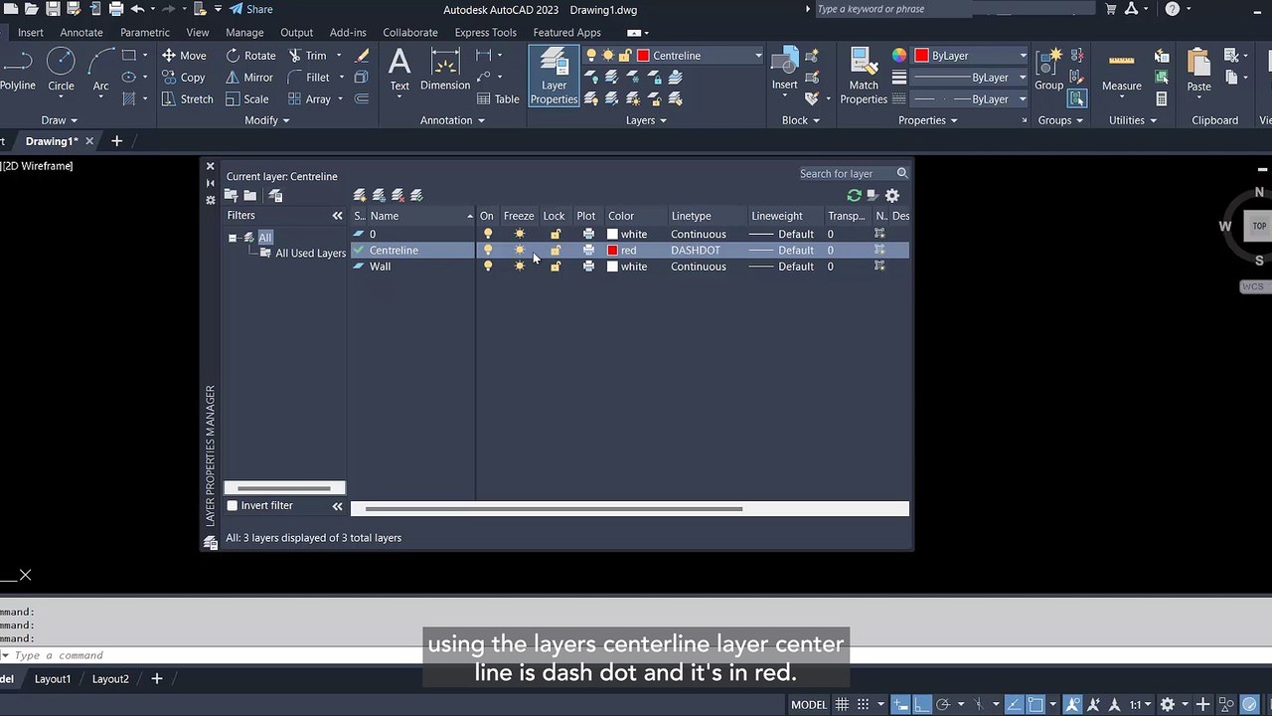
Task: Freeze the Wall layer
Action: coord(519,267)
